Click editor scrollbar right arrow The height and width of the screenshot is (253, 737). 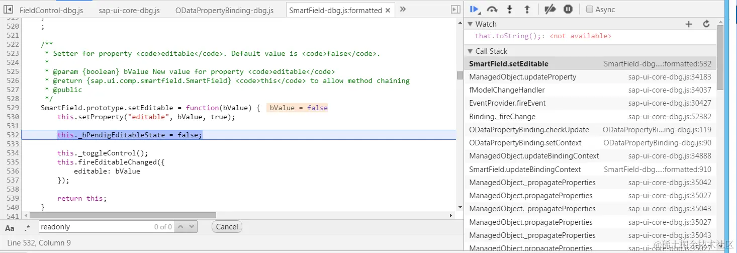[x=450, y=215]
